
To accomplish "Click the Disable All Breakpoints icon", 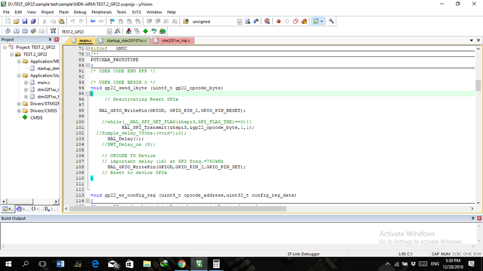I will [296, 22].
